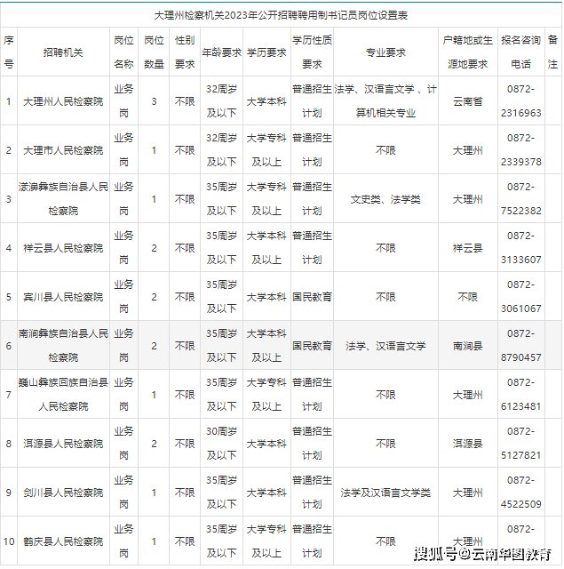Click the 性别要求 column header
This screenshot has width=564, height=569.
[x=185, y=52]
